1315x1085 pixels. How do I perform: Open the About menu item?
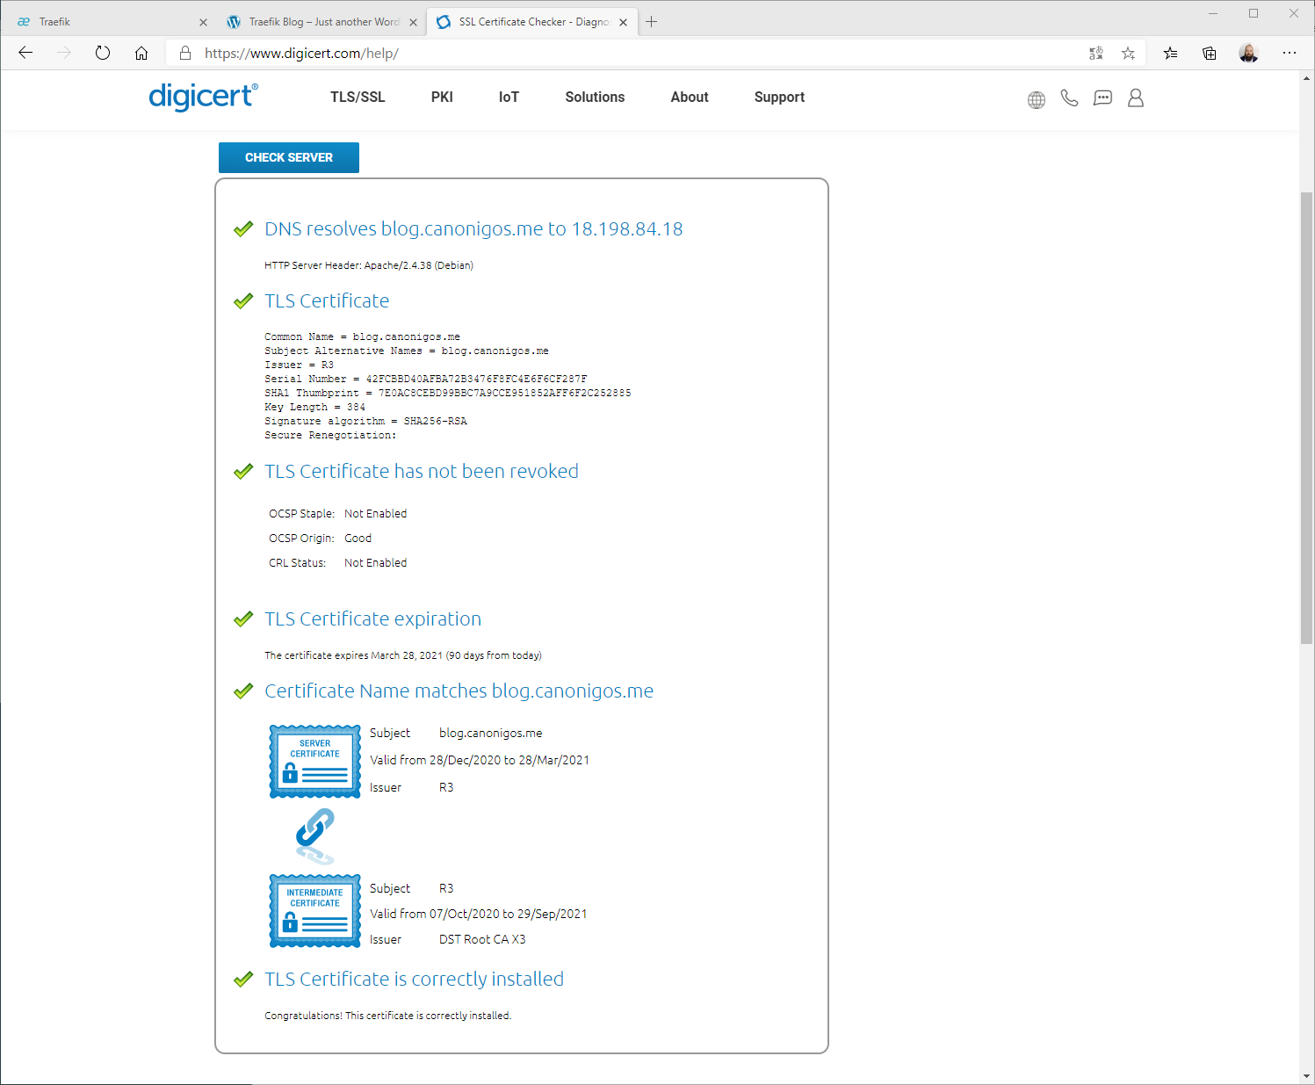click(690, 98)
